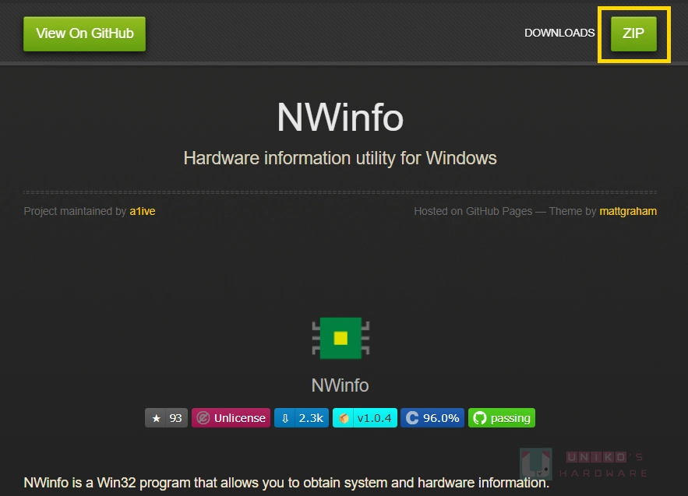Image resolution: width=688 pixels, height=496 pixels.
Task: Open the View On GitHub button
Action: coord(84,33)
